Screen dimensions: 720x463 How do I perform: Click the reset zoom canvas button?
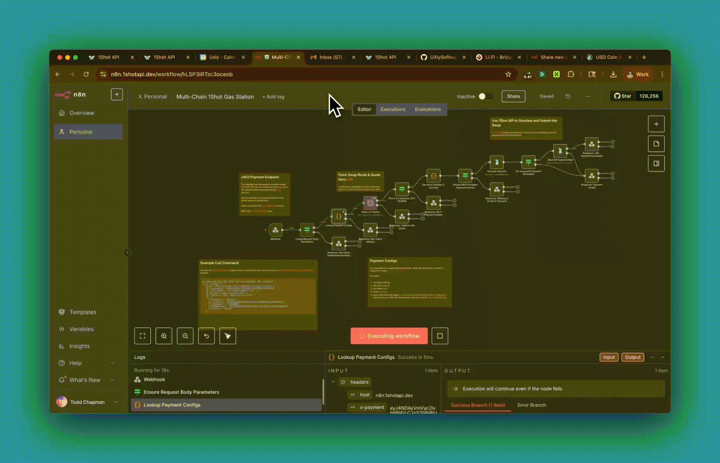[x=207, y=336]
